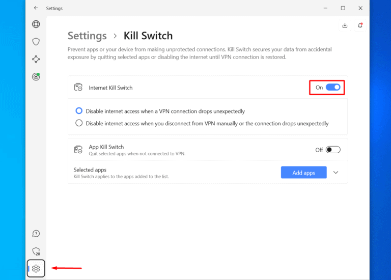Open the Settings gear icon in sidebar
The width and height of the screenshot is (391, 280).
tap(36, 268)
